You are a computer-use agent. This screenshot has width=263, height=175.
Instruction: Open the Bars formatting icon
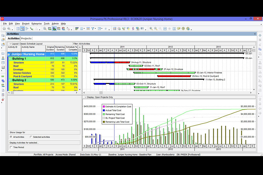point(77,28)
